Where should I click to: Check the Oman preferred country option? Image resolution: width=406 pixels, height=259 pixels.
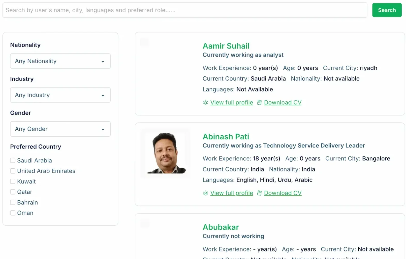(x=13, y=213)
